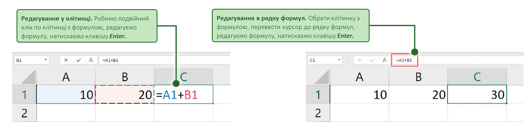Select column B header in right sheet
The width and height of the screenshot is (525, 130).
pyautogui.click(x=418, y=77)
